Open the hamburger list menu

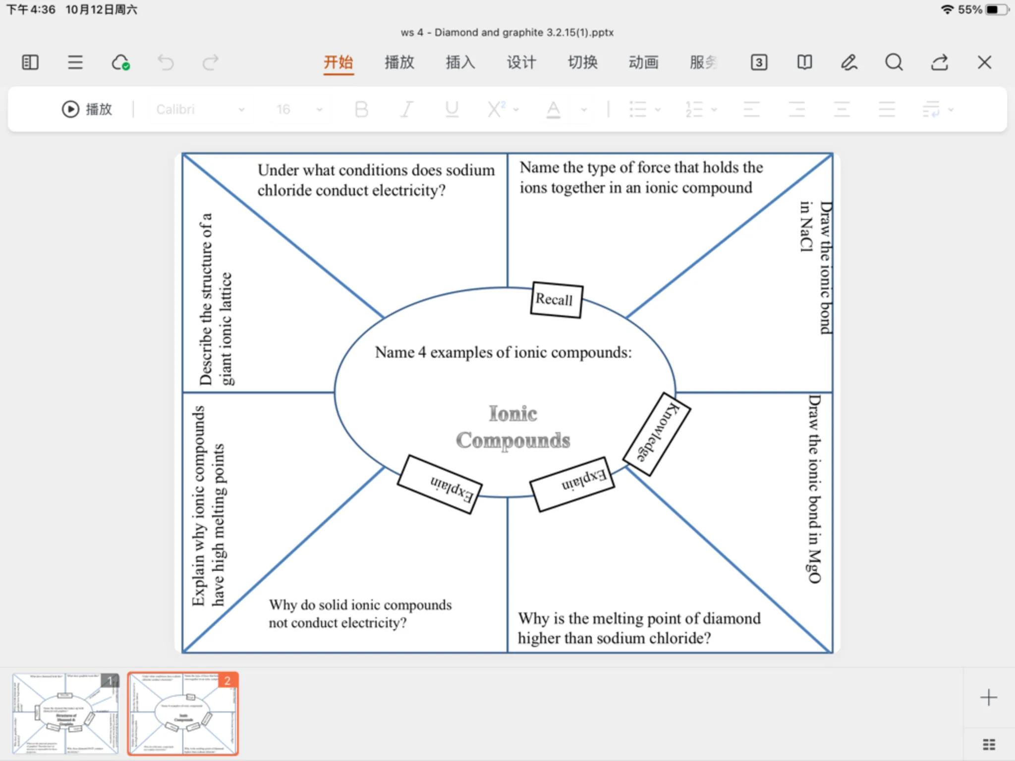point(75,62)
